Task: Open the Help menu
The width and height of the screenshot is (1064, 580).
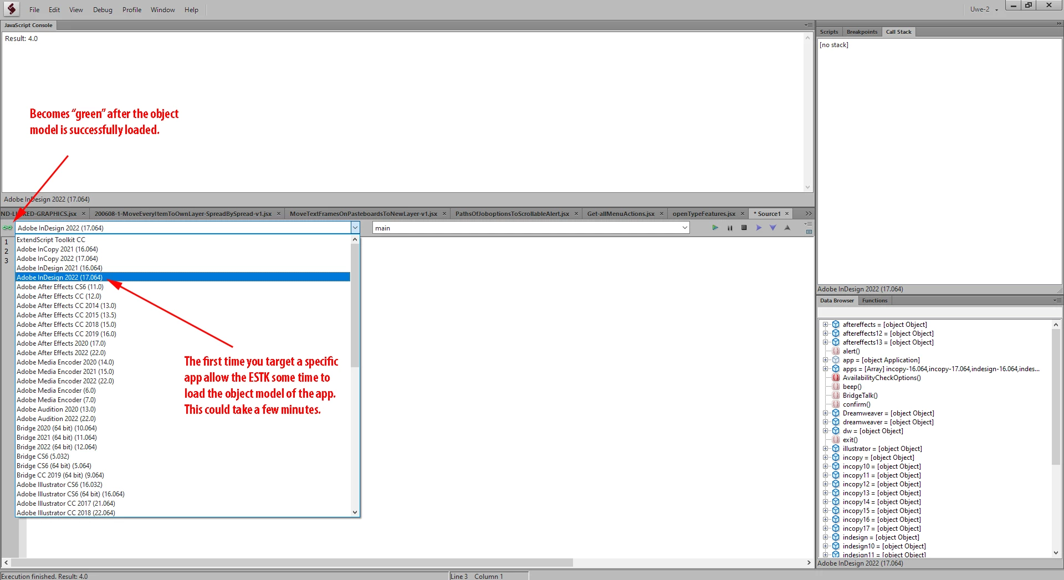Action: point(191,9)
